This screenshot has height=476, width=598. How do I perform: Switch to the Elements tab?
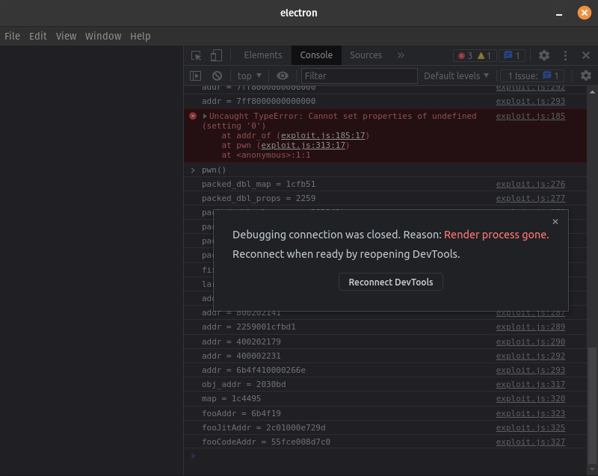[x=263, y=55]
